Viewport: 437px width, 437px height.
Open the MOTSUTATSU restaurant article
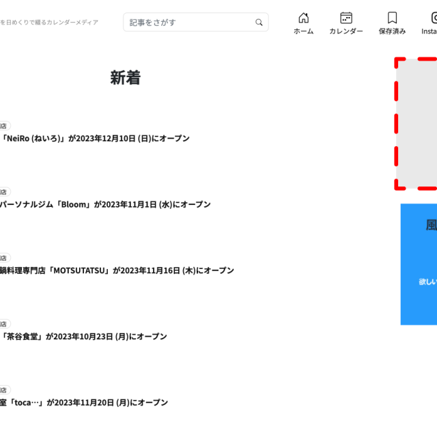tap(117, 270)
